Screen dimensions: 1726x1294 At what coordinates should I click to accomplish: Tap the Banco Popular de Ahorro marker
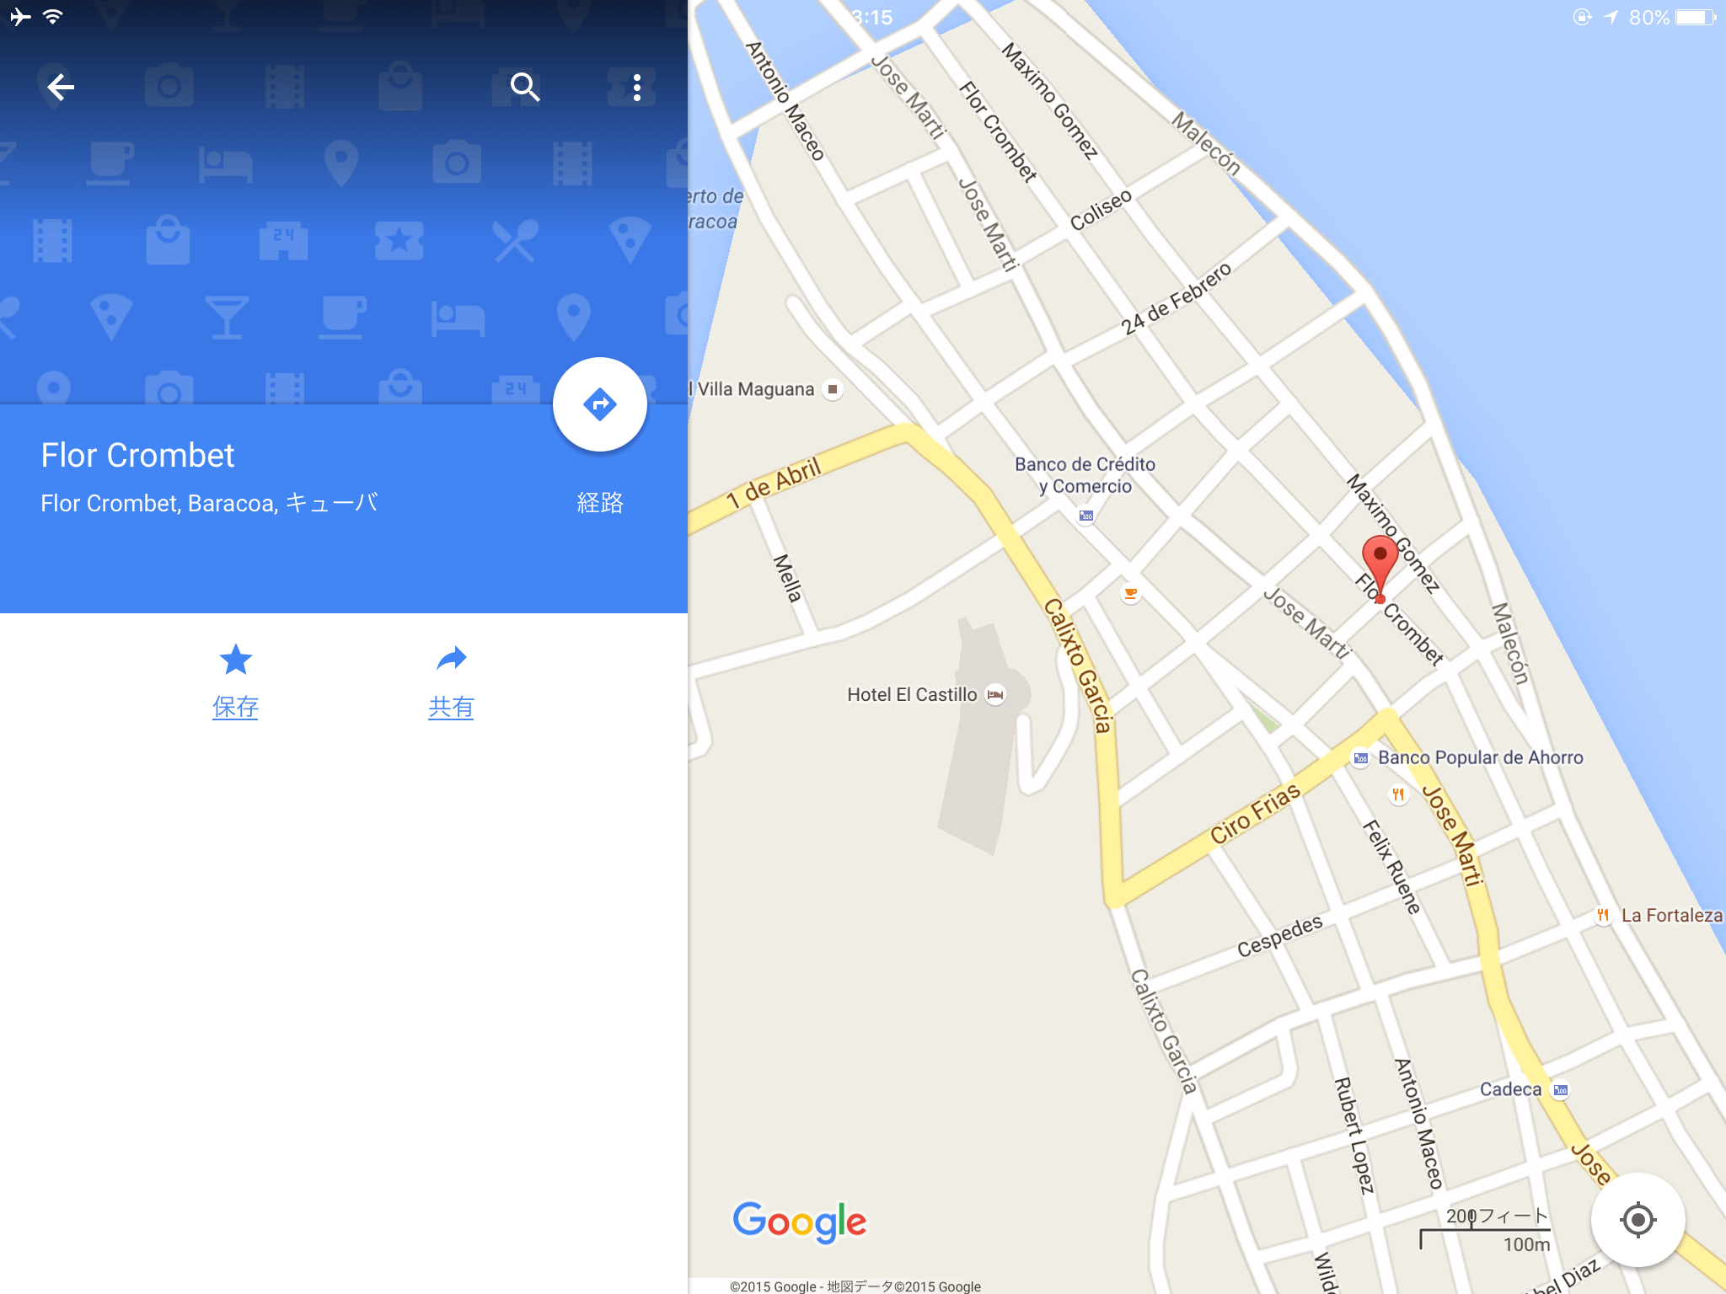point(1360,758)
